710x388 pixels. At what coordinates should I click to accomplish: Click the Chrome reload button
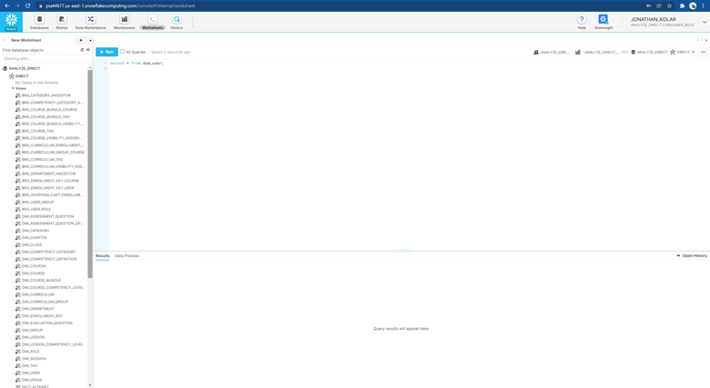tap(27, 5)
